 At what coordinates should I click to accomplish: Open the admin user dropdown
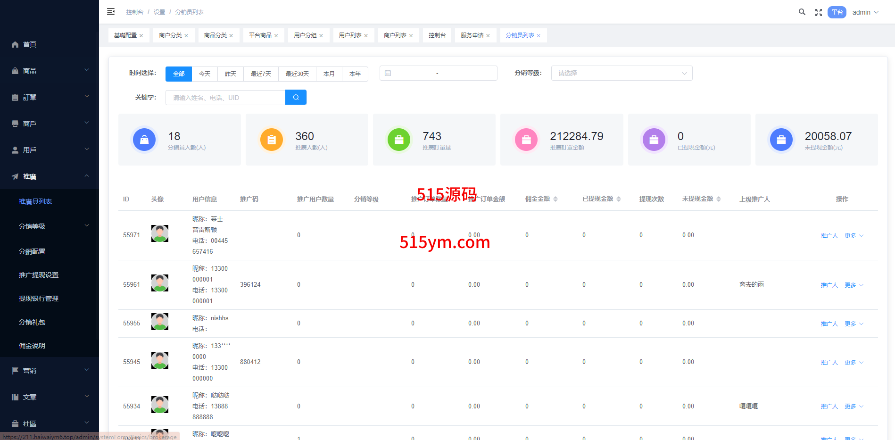pos(865,12)
